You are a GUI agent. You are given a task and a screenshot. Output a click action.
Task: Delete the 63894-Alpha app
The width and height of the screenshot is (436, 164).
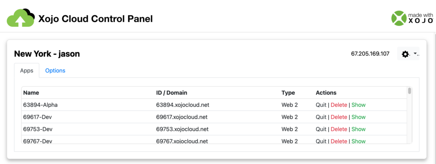click(338, 105)
